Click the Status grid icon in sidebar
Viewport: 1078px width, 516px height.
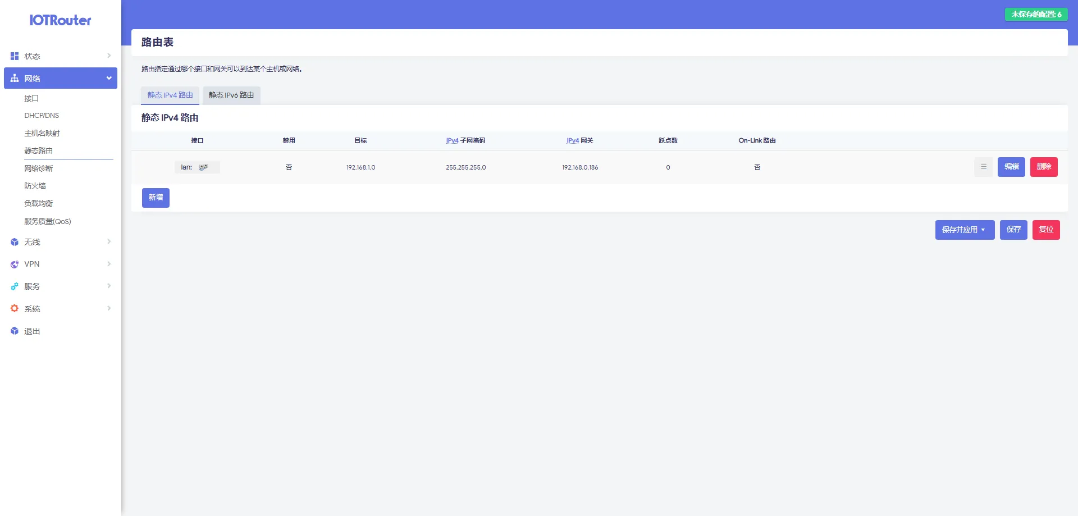point(15,56)
